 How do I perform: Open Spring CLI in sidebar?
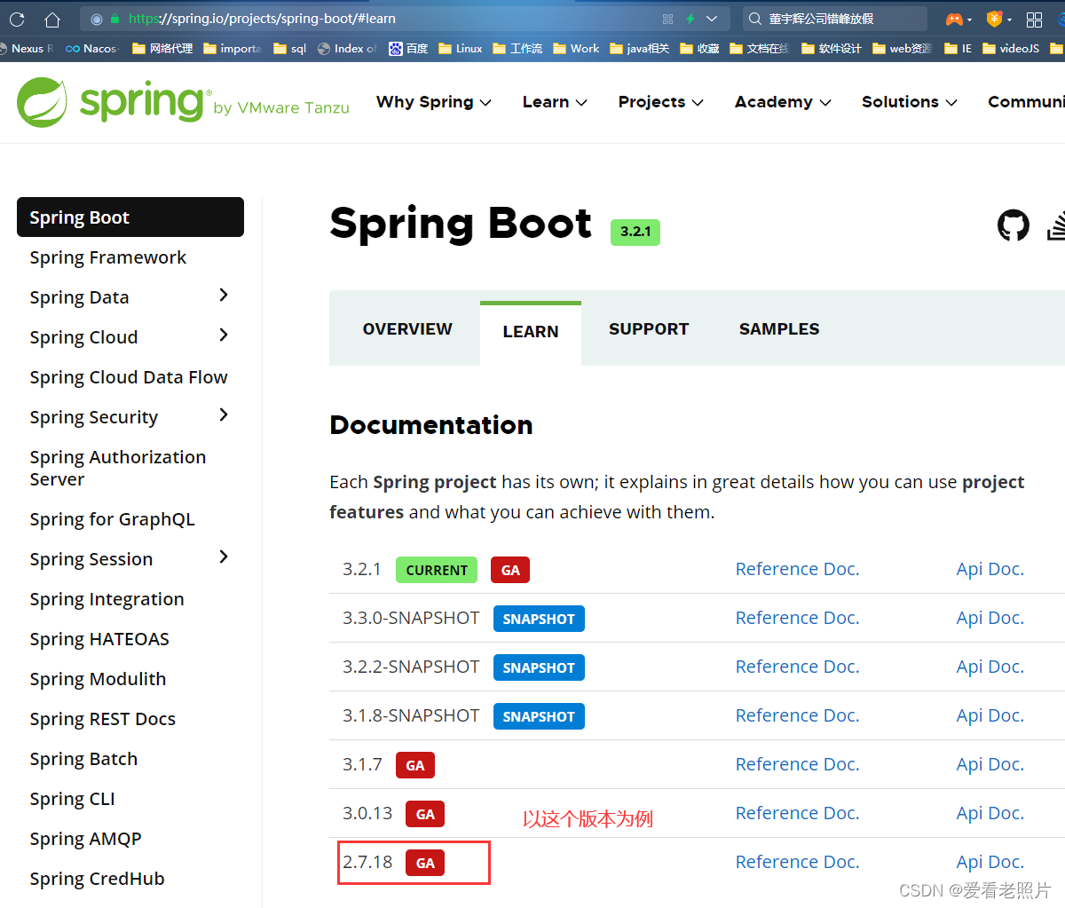click(72, 799)
